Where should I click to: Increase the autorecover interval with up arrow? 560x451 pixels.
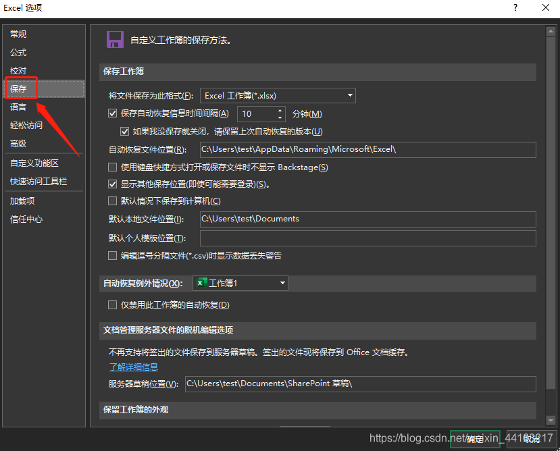(280, 110)
